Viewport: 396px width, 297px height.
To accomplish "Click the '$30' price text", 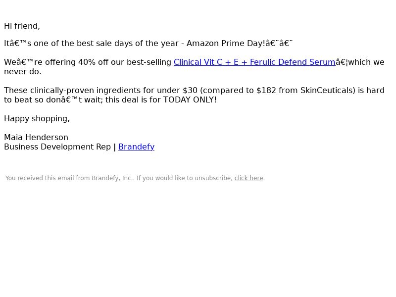I will (x=190, y=91).
